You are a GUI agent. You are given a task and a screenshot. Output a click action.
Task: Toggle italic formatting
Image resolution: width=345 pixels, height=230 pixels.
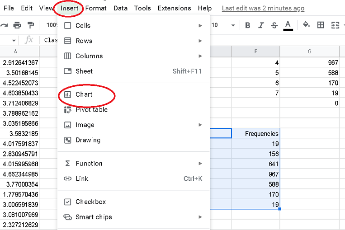tap(261, 25)
